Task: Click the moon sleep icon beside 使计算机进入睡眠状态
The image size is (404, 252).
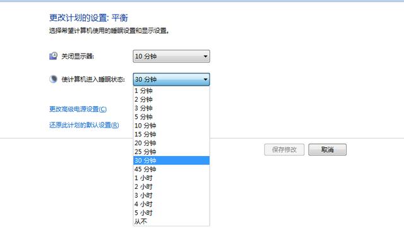Action: (x=53, y=79)
